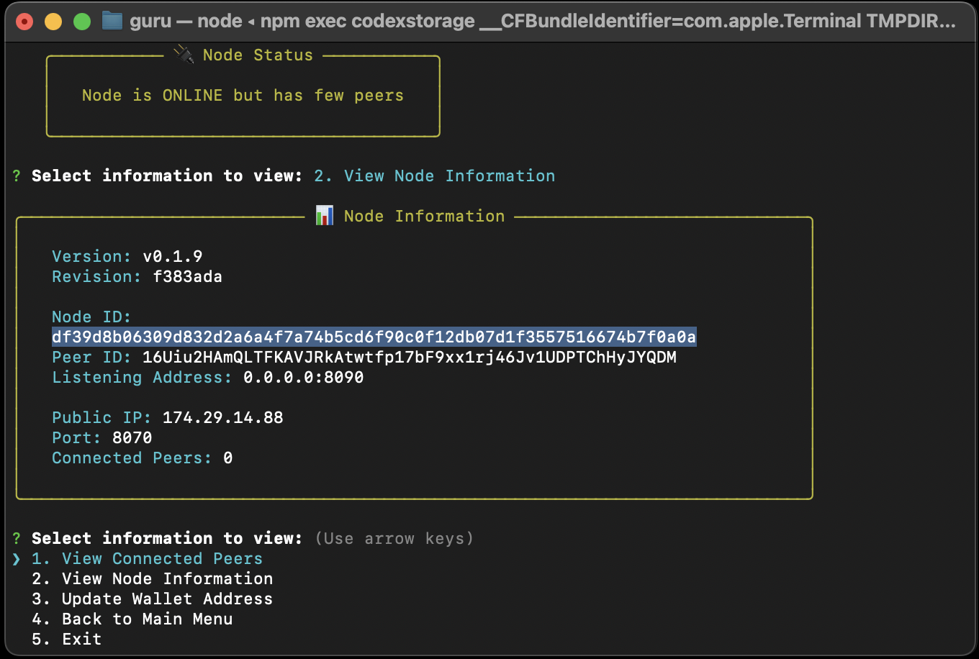Click the bar chart icon beside Node Information
The image size is (979, 659).
coord(325,216)
